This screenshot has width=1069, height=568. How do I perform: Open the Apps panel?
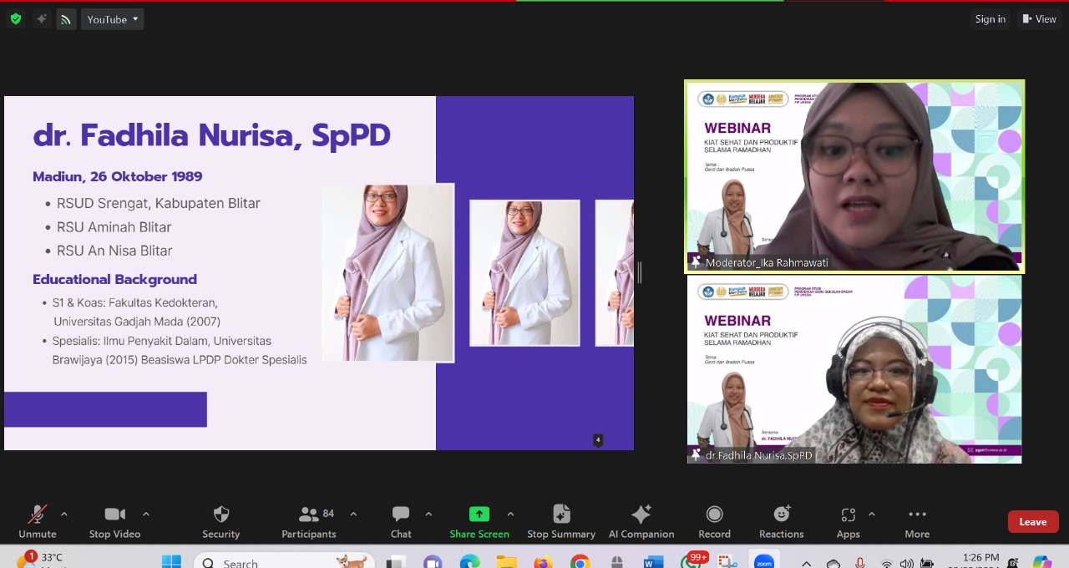point(849,523)
